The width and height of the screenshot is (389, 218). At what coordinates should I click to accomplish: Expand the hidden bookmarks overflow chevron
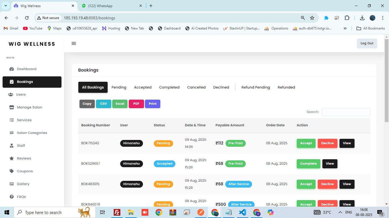click(345, 28)
